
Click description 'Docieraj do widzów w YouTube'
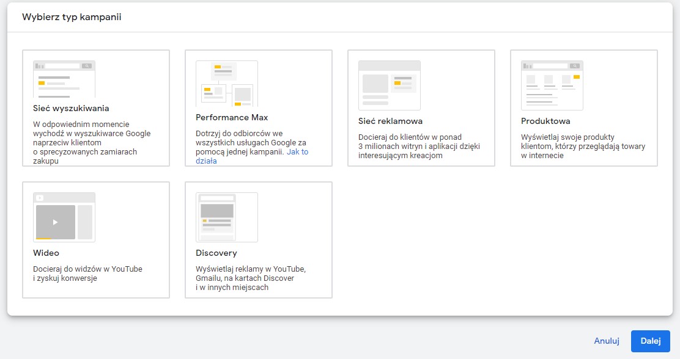[87, 274]
